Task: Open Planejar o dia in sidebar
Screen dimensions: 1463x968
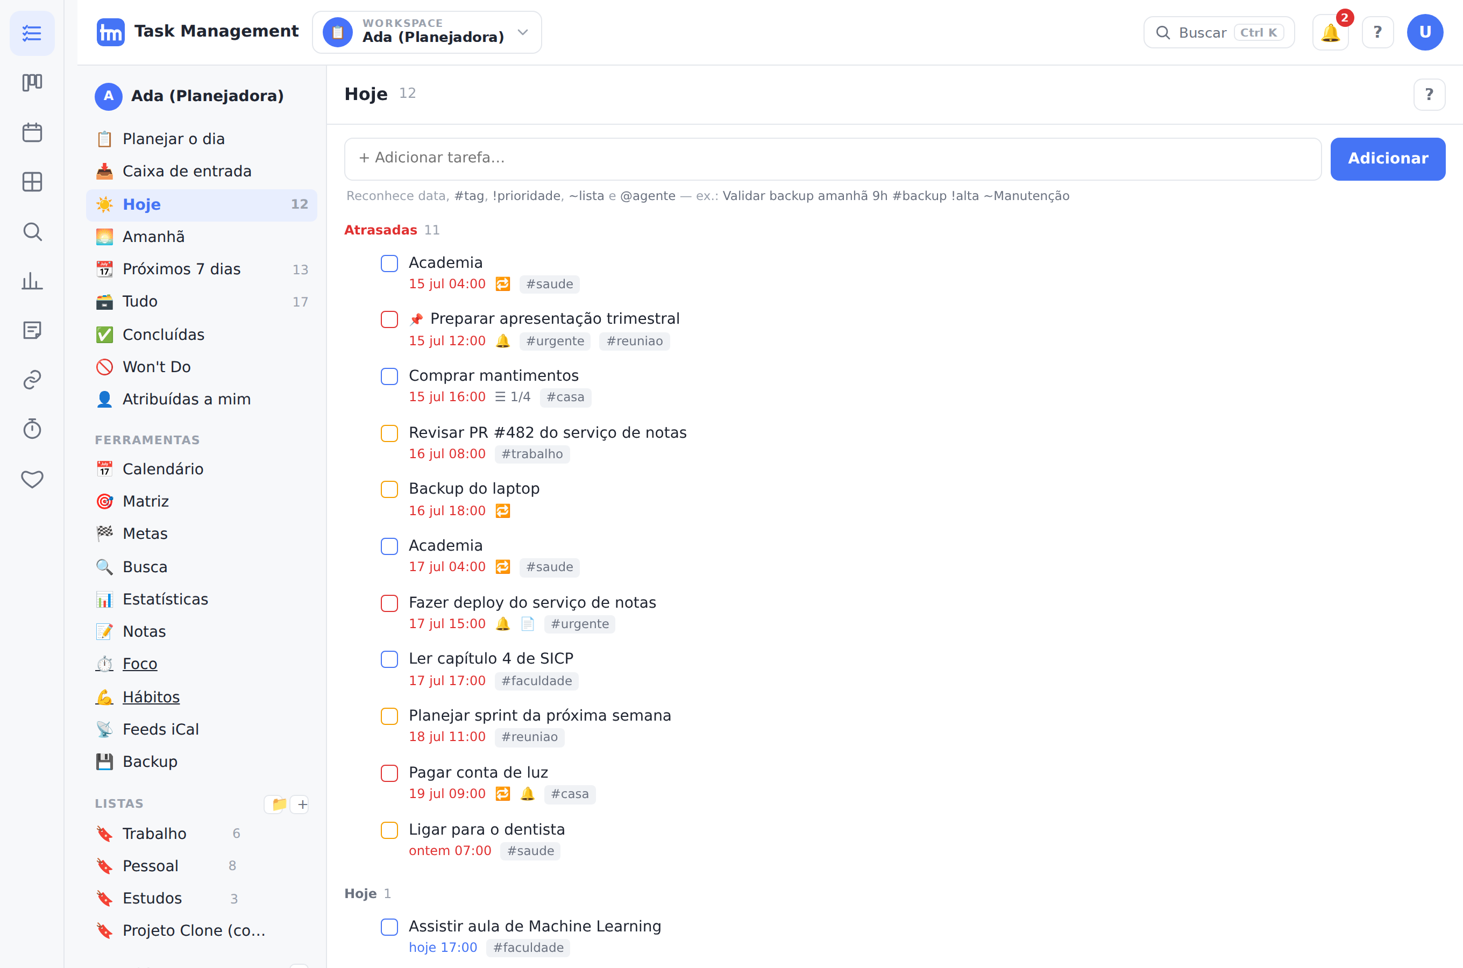Action: pyautogui.click(x=201, y=139)
